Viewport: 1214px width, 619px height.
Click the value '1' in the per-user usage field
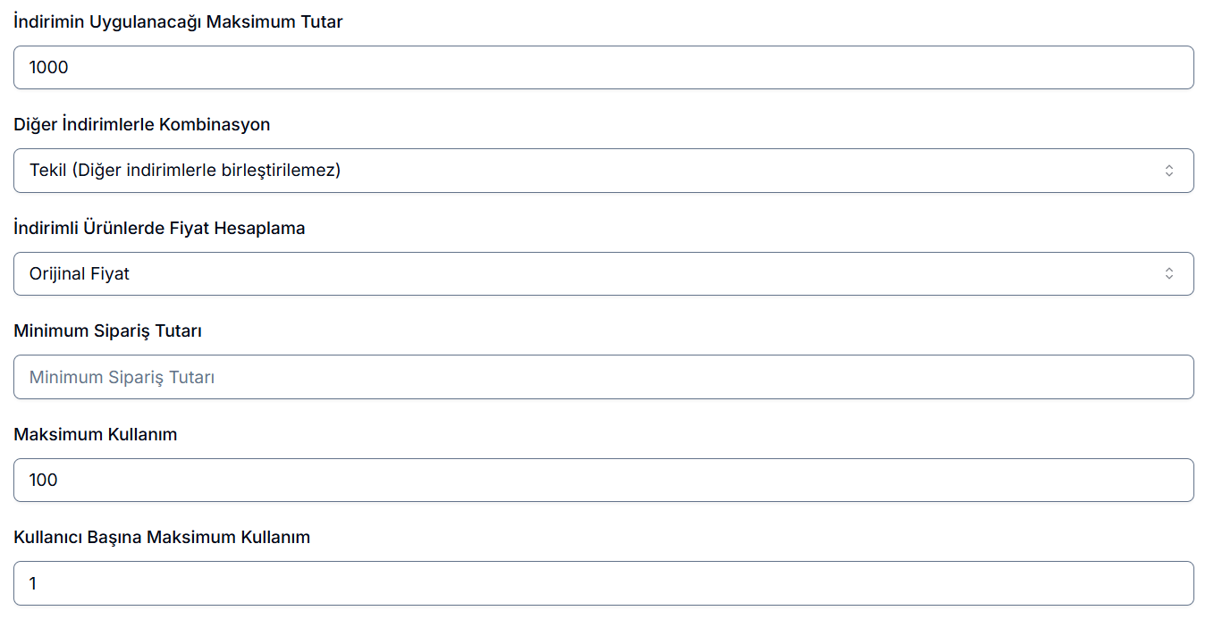33,584
